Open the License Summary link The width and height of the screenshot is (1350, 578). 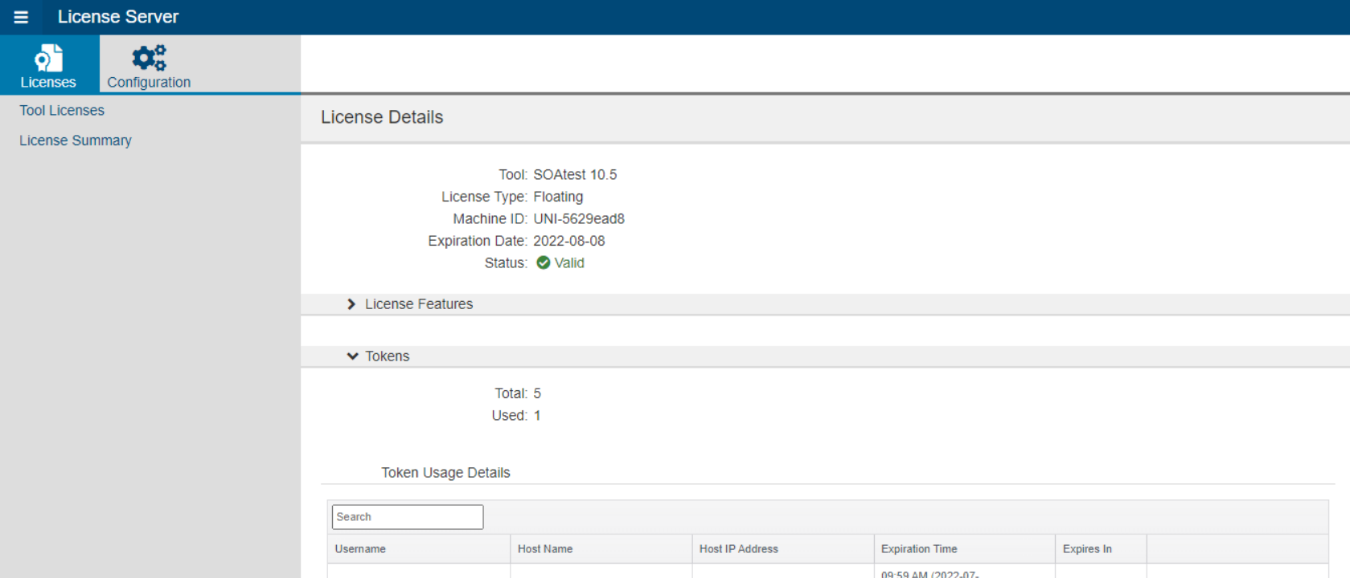tap(76, 140)
